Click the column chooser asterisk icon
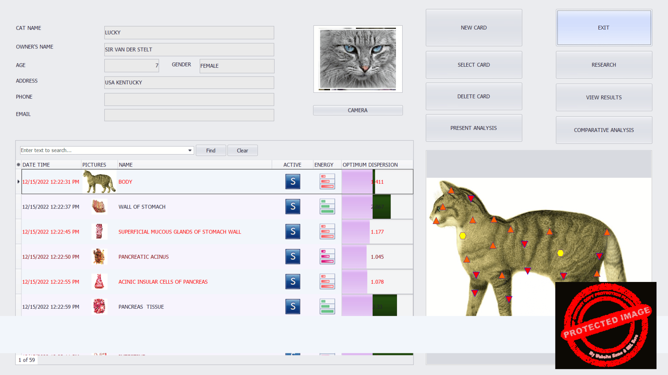 (18, 165)
